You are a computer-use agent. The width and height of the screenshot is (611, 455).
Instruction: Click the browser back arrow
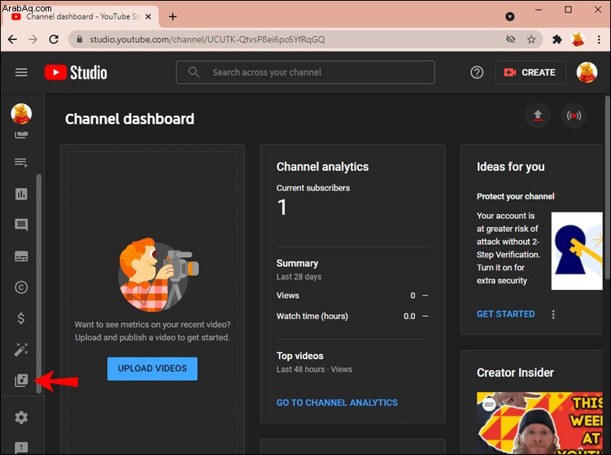pos(12,39)
